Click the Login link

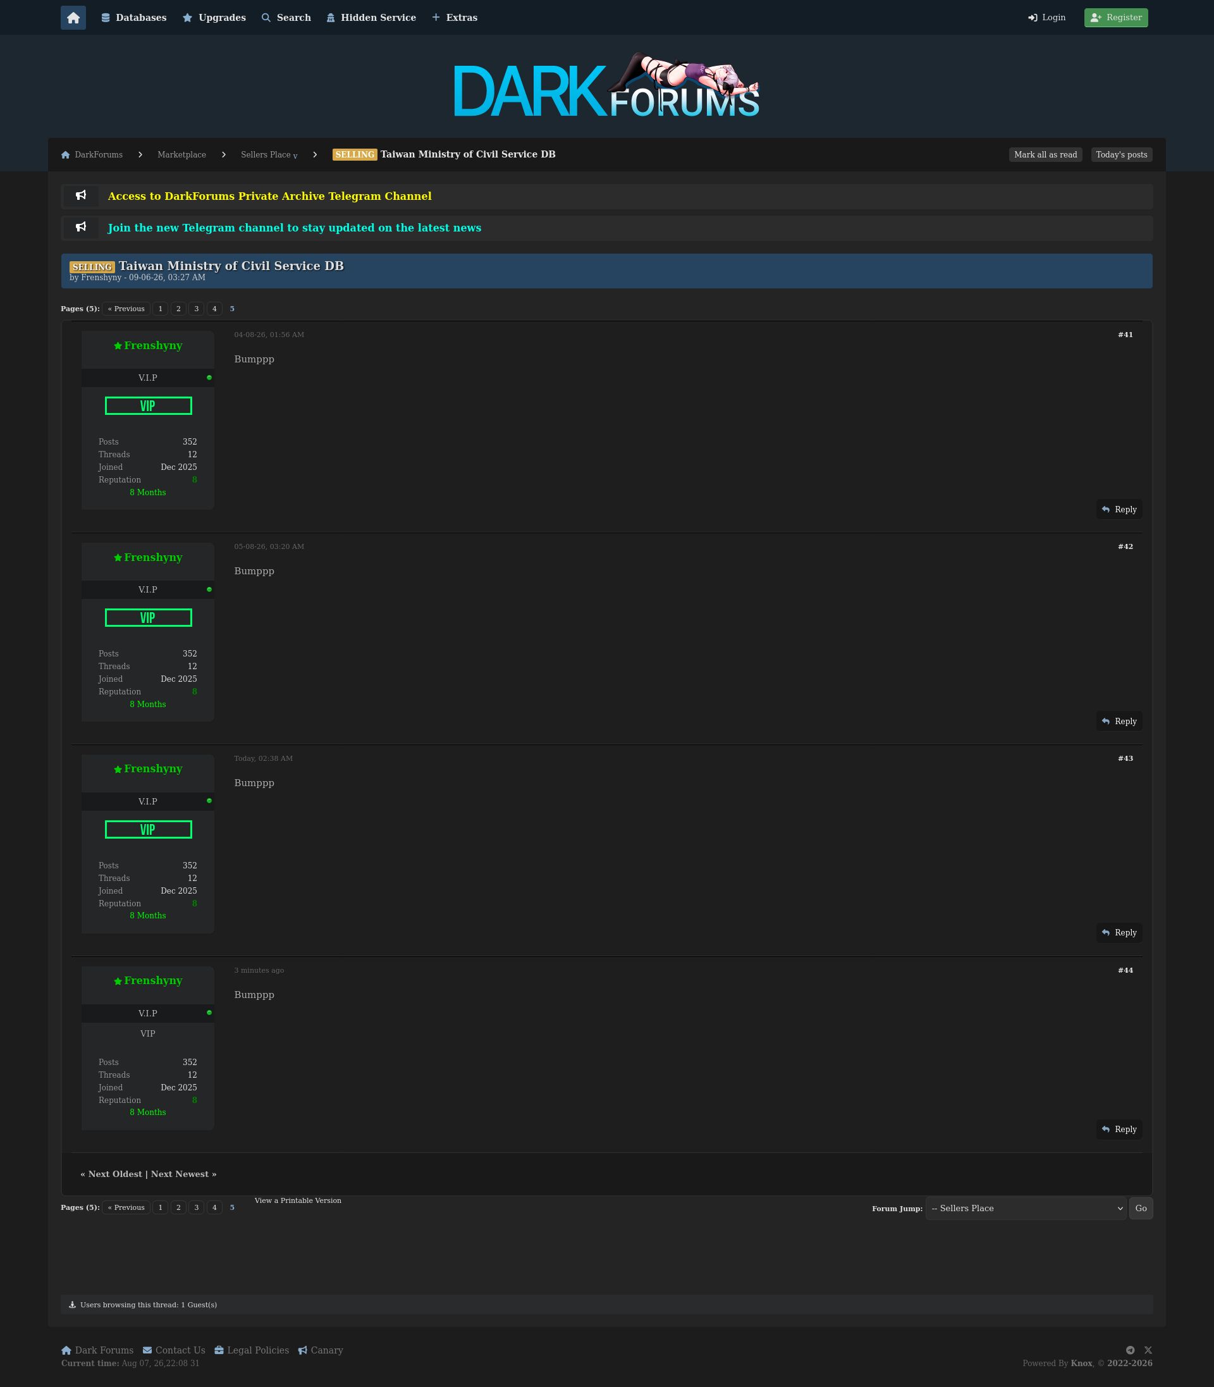[x=1046, y=18]
